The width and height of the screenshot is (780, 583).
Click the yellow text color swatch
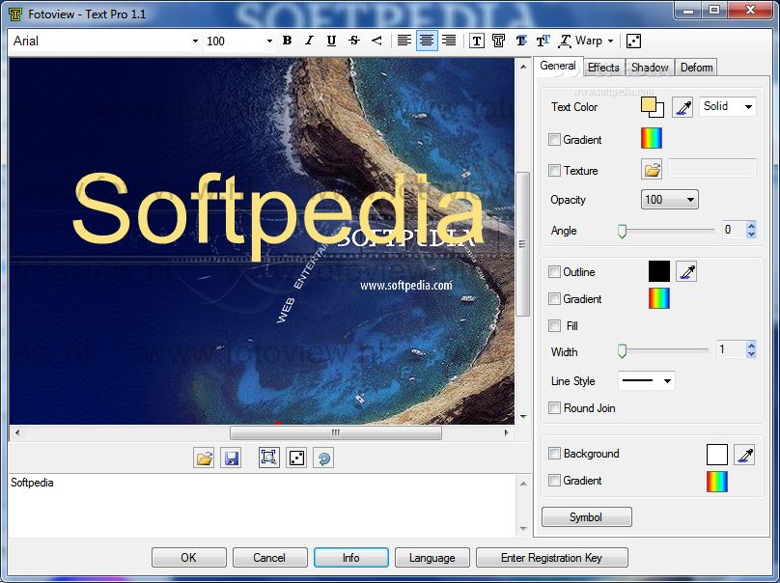[649, 105]
